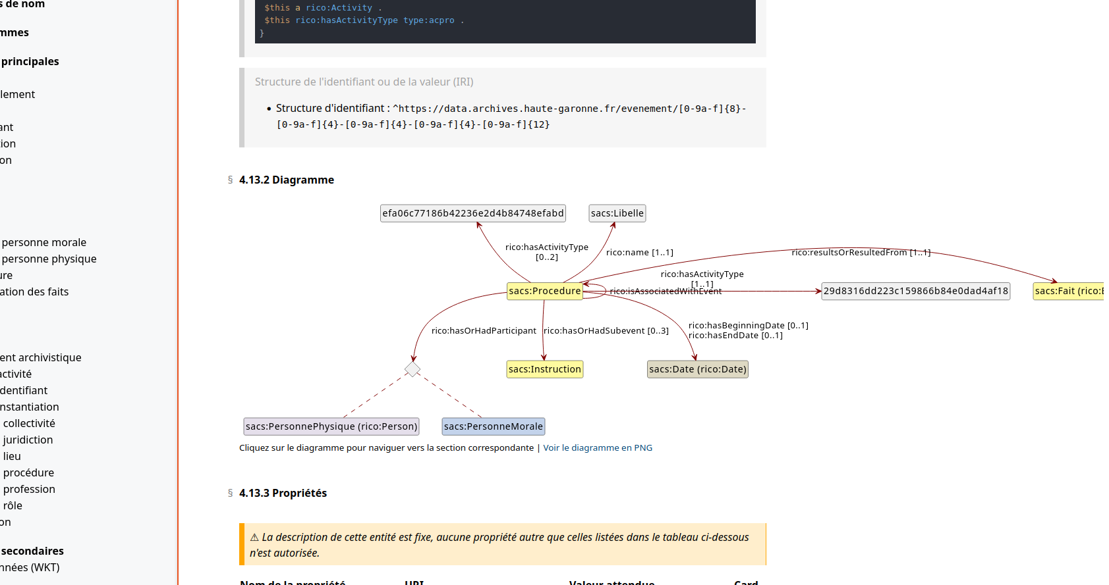Viewport: 1109px width, 585px height.
Task: Navigate to 'profession' in the sidebar
Action: pos(29,489)
